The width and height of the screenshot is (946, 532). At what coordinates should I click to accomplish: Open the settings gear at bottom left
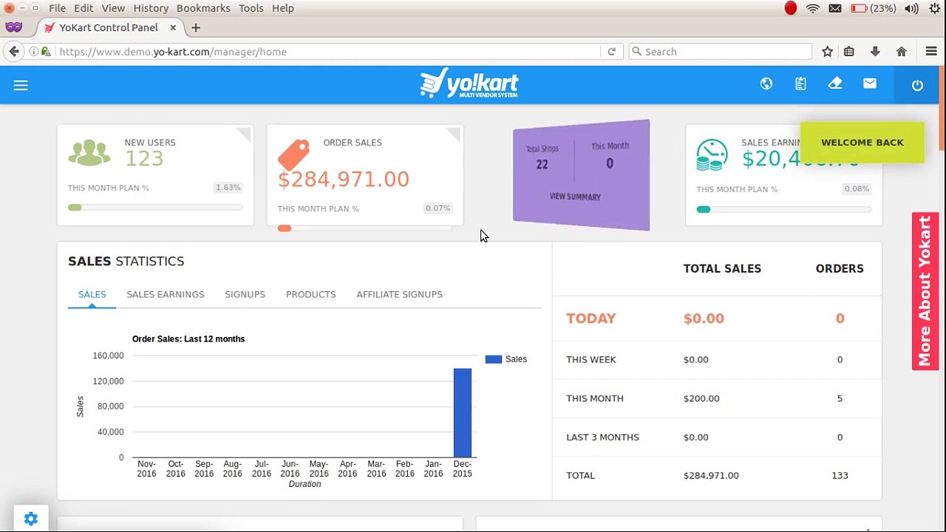tap(31, 519)
